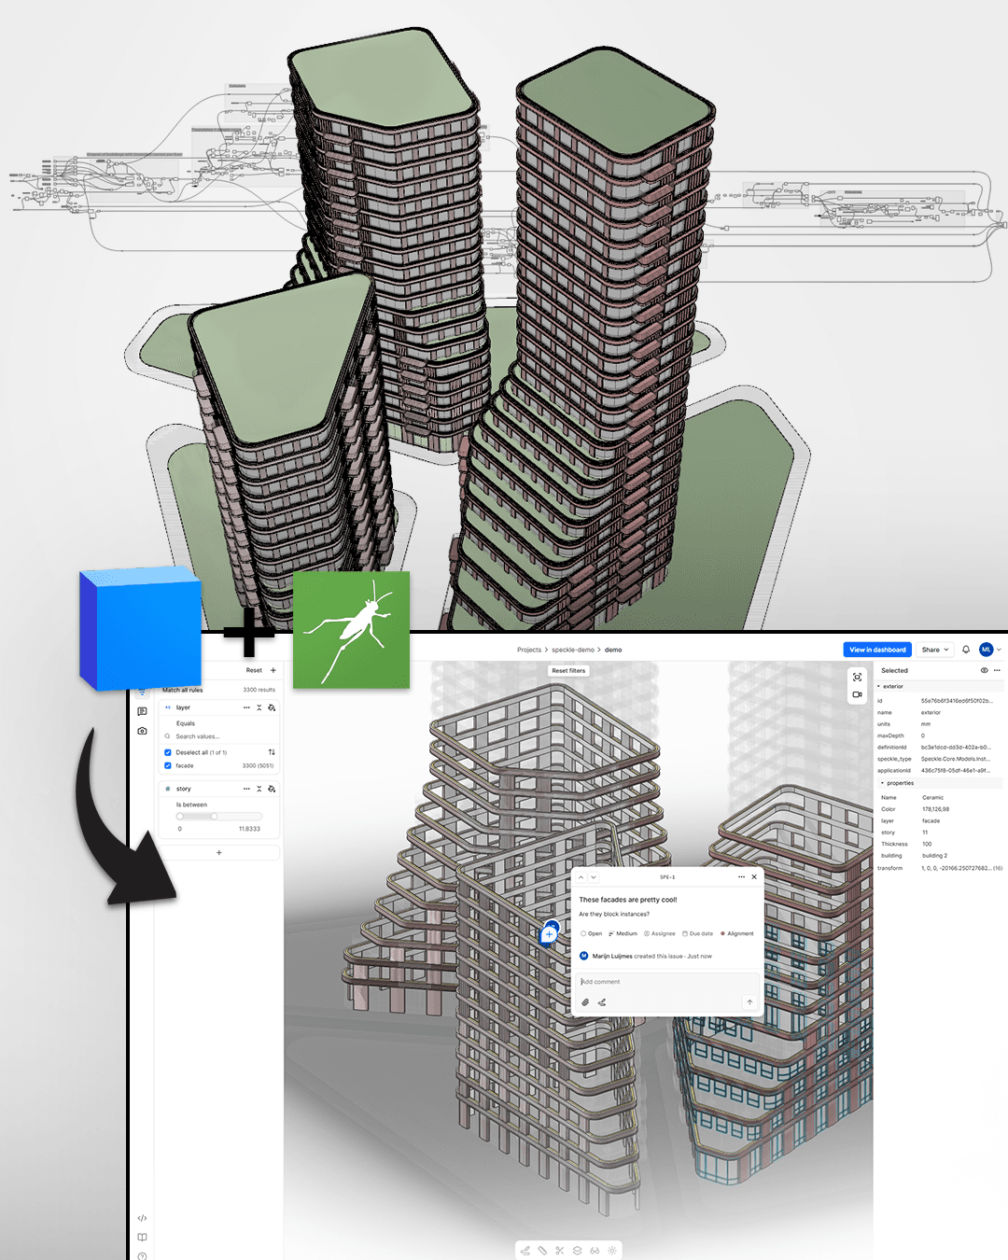1008x1260 pixels.
Task: Close the SPE-1 issue popup
Action: pos(754,877)
